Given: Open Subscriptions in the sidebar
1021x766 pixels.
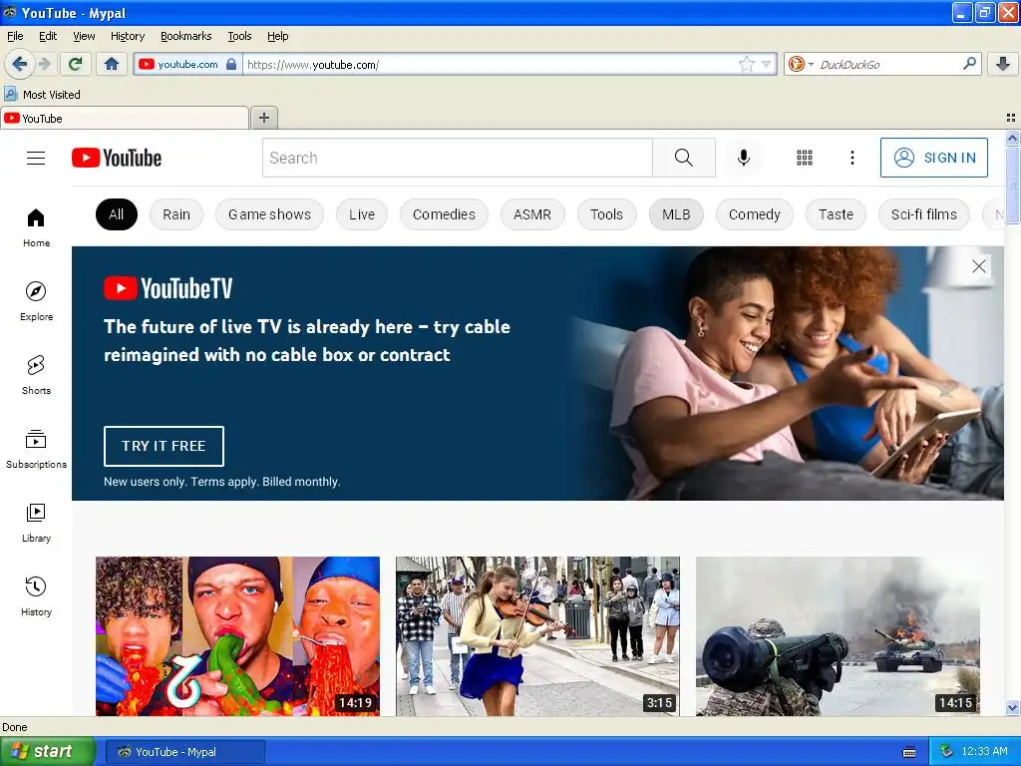Looking at the screenshot, I should pos(36,449).
